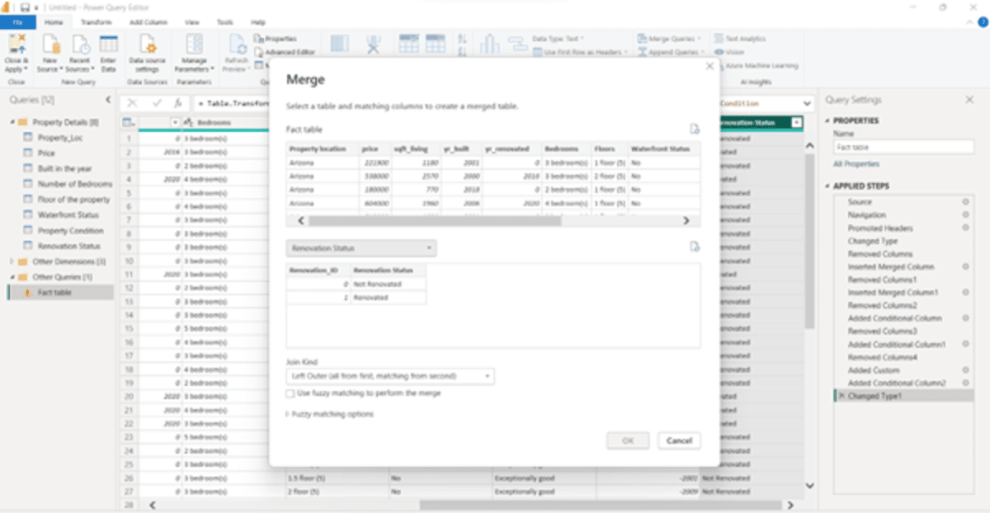This screenshot has height=513, width=990.
Task: Click the first table's file icon in Merge dialog
Action: [x=695, y=129]
